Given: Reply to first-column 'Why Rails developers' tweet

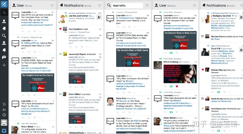Looking at the screenshot, I should 23,118.
